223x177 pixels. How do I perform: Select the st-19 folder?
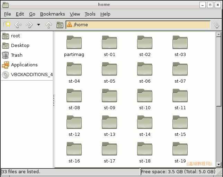(x=180, y=153)
